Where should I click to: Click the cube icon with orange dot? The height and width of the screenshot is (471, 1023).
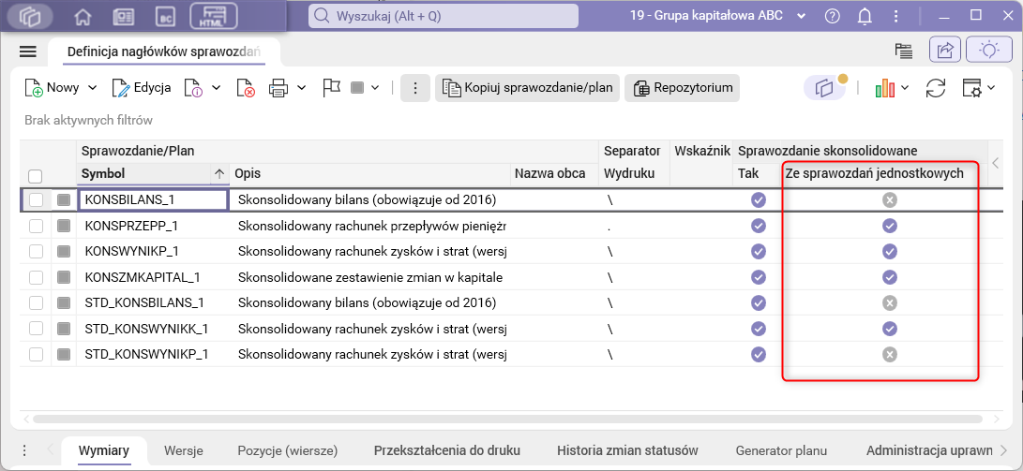825,88
